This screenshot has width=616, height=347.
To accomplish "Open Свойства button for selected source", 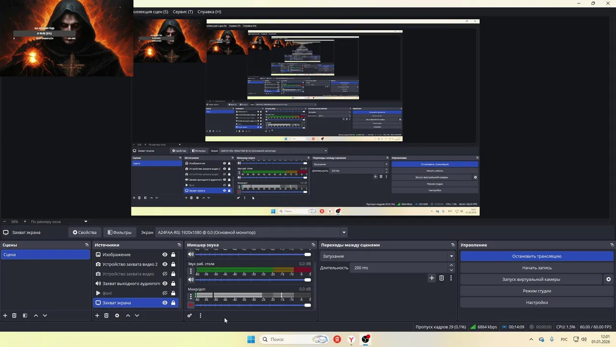I will 85,232.
